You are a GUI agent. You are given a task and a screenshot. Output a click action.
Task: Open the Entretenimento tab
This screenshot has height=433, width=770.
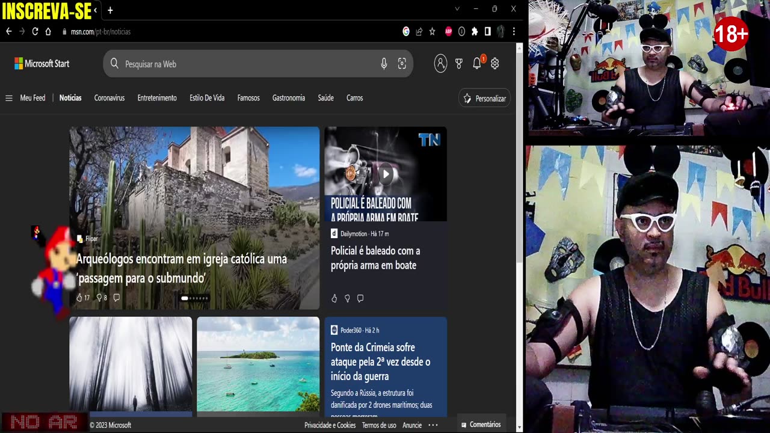point(157,98)
